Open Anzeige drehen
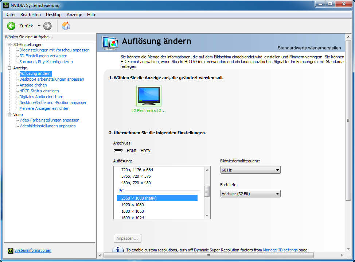355x262 pixels. coord(33,85)
